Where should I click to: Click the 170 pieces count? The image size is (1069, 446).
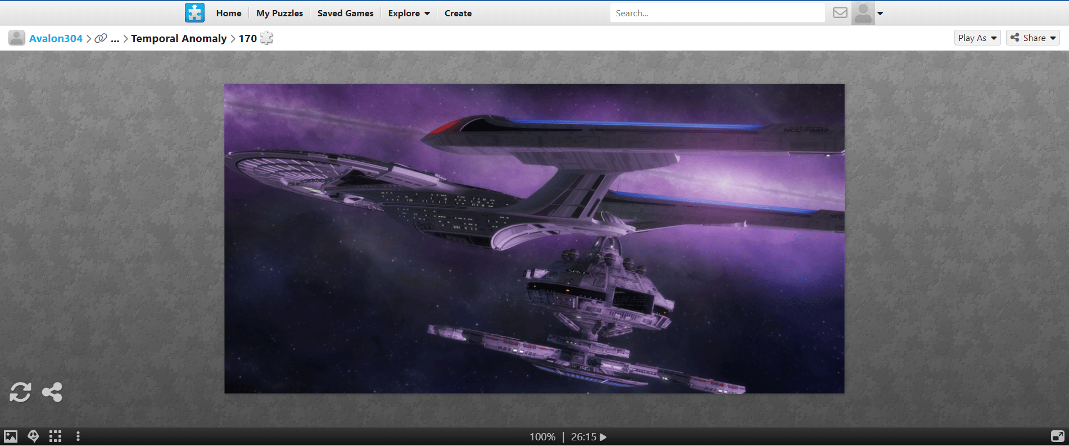[x=247, y=38]
